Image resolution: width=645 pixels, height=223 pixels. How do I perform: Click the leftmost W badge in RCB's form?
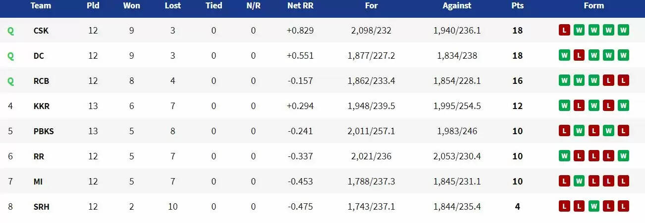pyautogui.click(x=564, y=80)
